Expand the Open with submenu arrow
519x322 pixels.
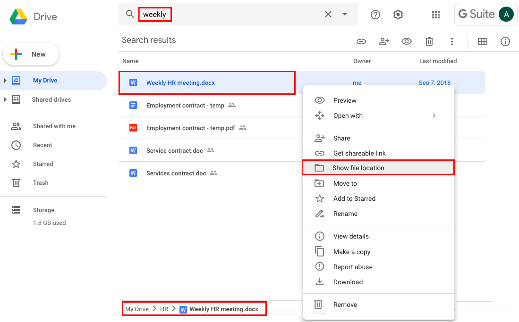click(x=434, y=116)
